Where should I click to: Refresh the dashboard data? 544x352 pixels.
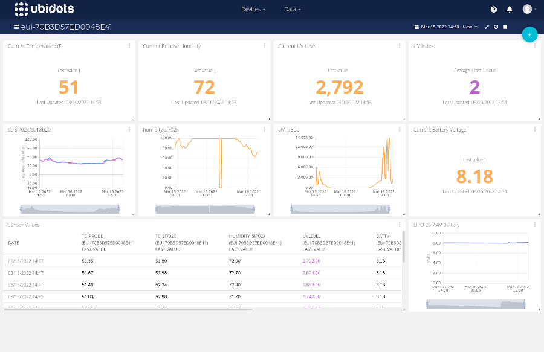point(496,27)
